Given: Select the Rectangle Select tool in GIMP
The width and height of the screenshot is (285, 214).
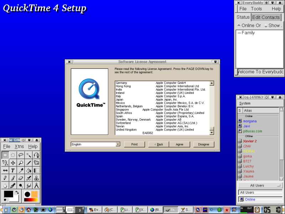Looking at the screenshot, I should coord(5,155).
